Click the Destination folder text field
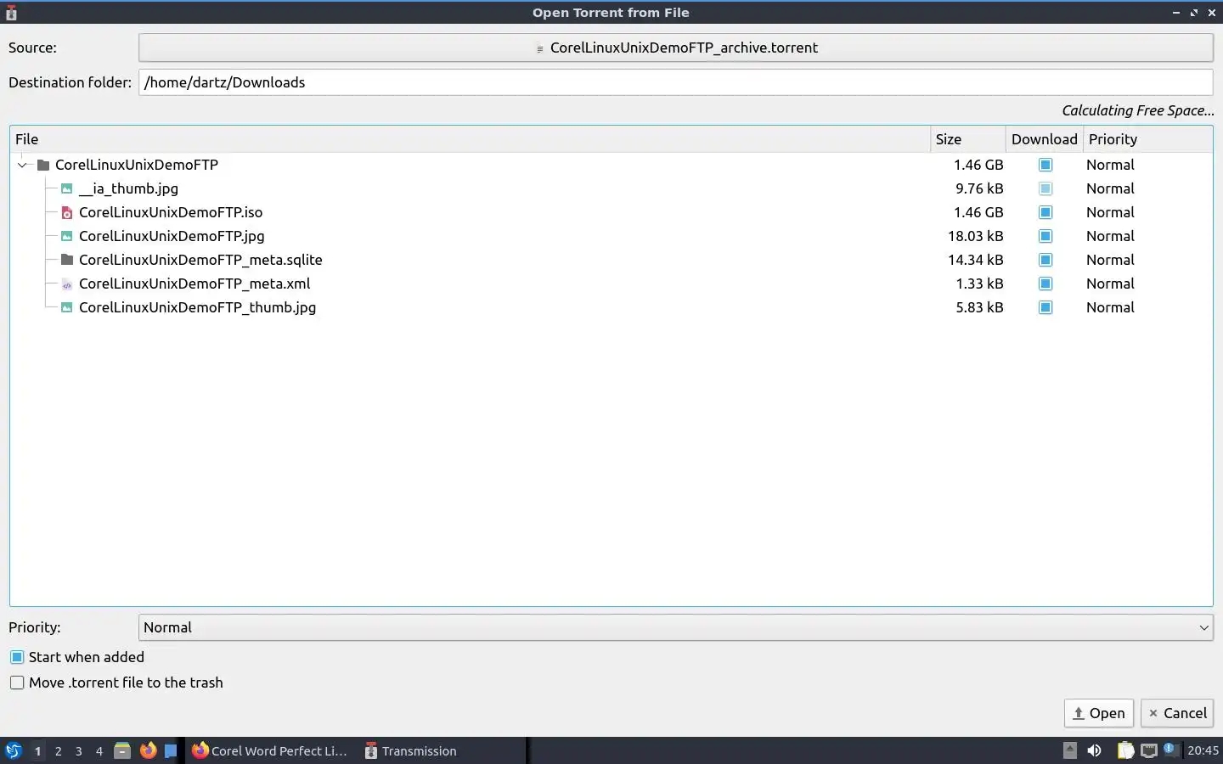 [x=675, y=82]
